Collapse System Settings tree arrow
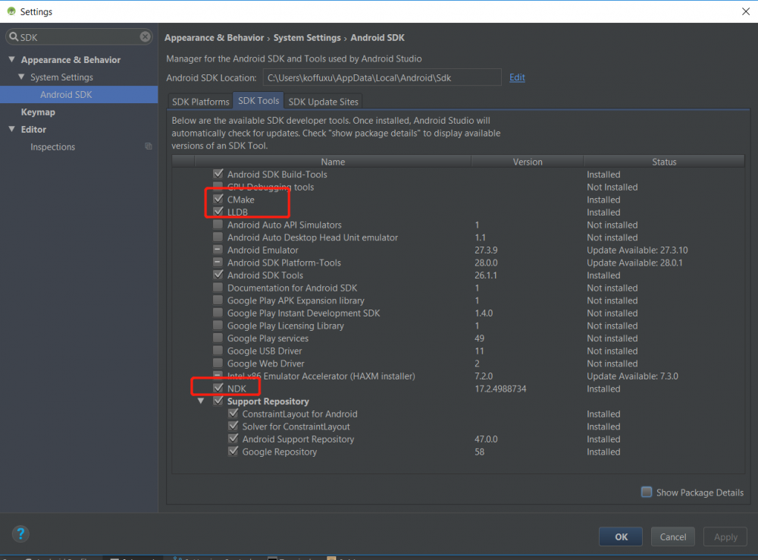758x560 pixels. tap(21, 77)
